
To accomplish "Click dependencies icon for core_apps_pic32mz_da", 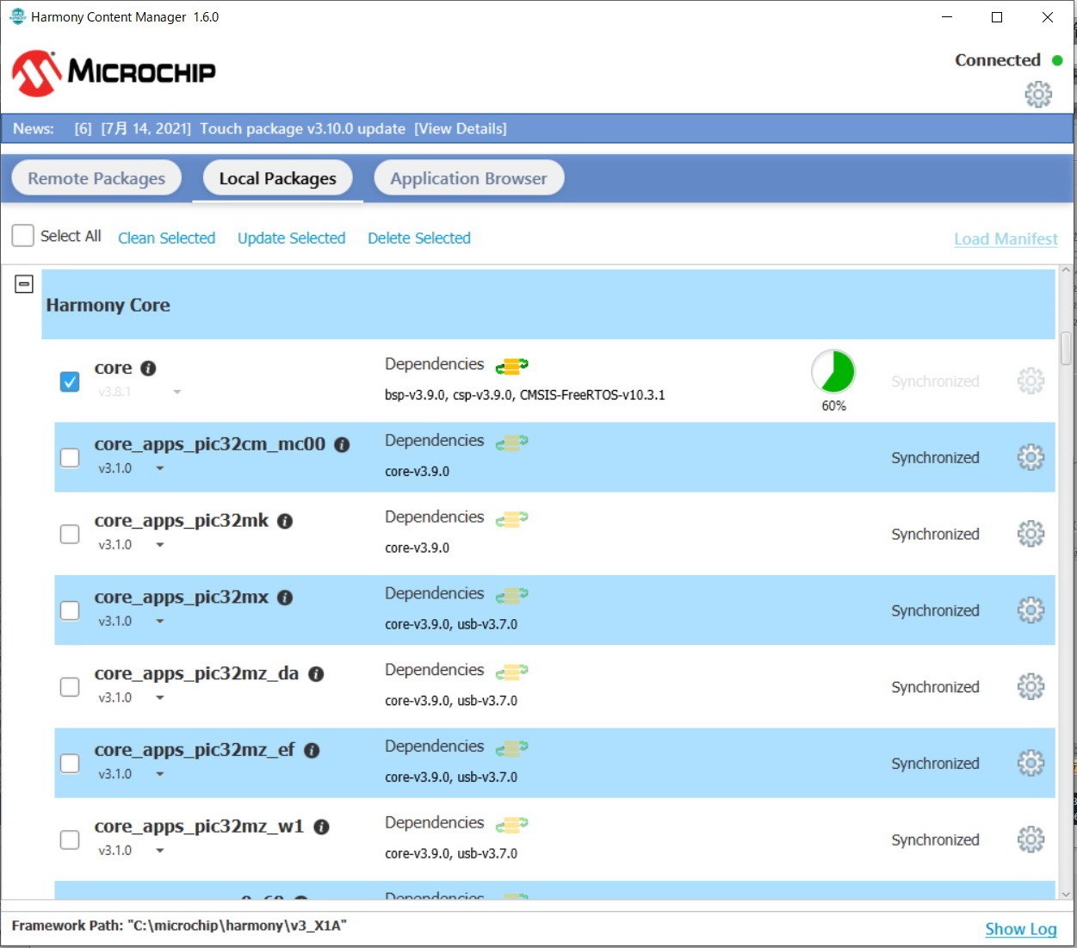I will click(511, 672).
